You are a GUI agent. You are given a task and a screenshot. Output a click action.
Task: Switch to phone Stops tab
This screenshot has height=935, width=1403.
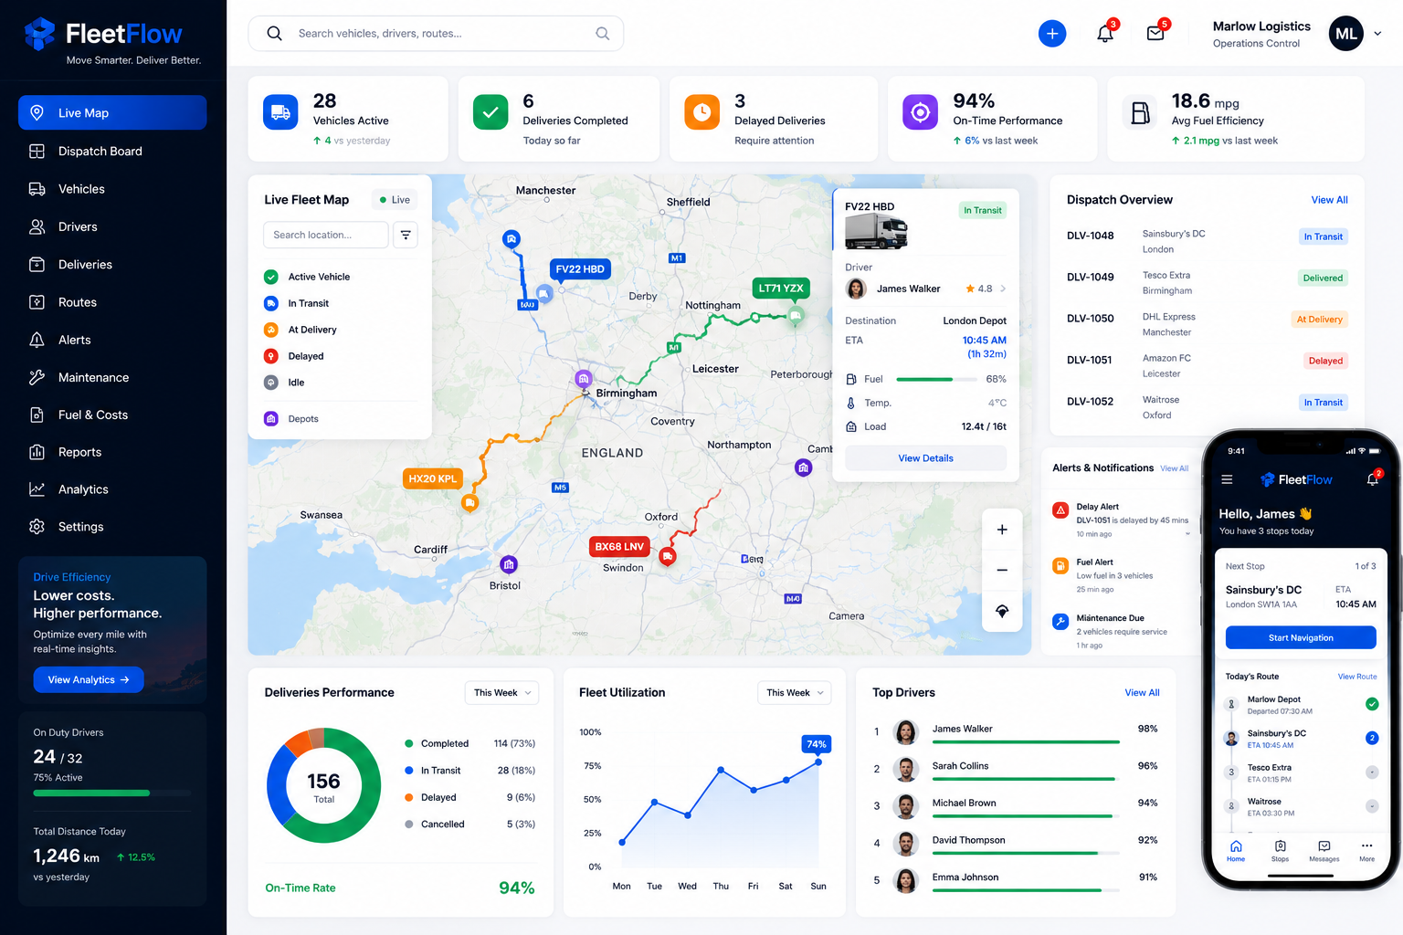1281,851
